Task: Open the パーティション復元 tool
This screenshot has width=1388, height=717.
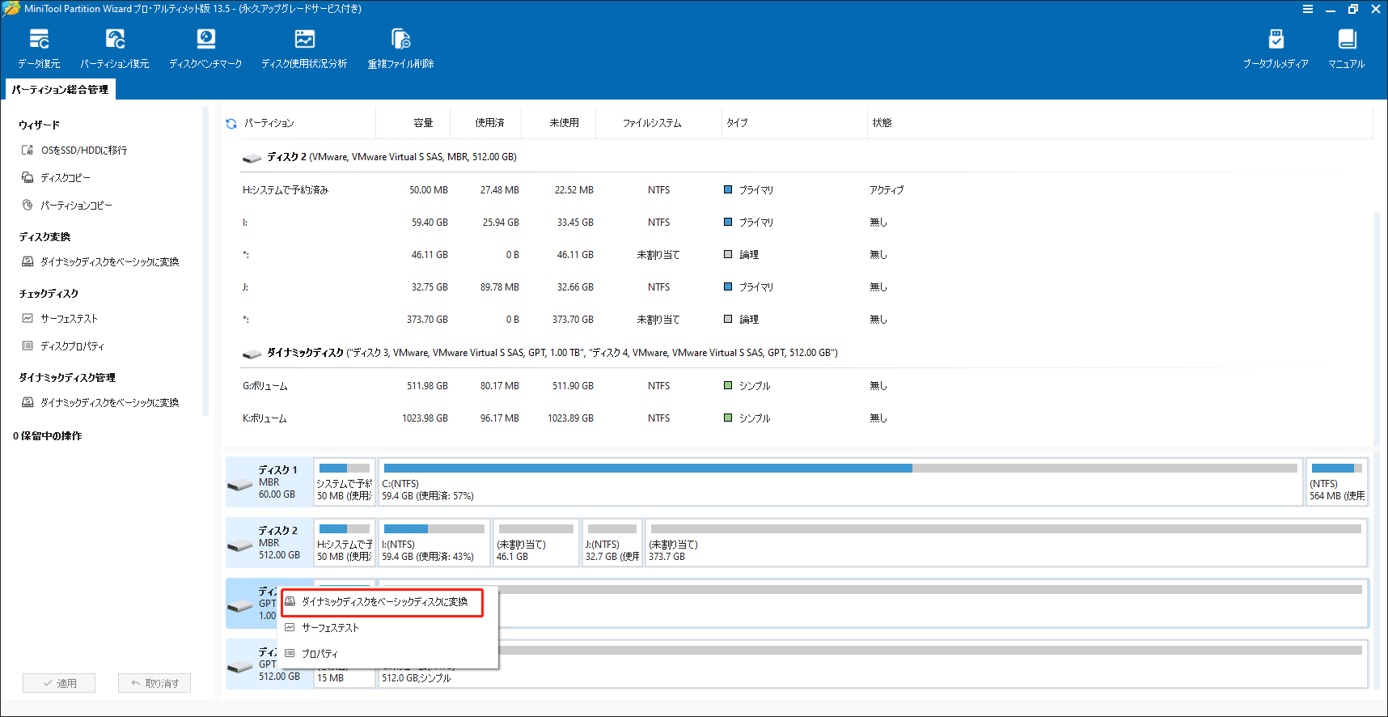Action: click(x=115, y=49)
